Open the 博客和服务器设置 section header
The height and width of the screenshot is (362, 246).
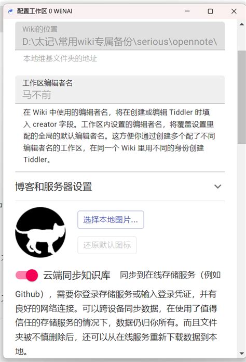click(120, 186)
